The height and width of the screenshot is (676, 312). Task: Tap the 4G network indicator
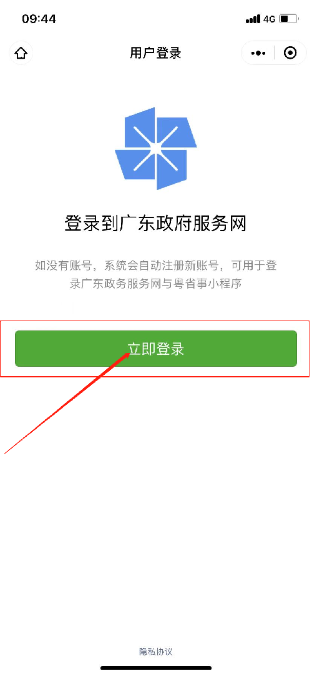[270, 19]
